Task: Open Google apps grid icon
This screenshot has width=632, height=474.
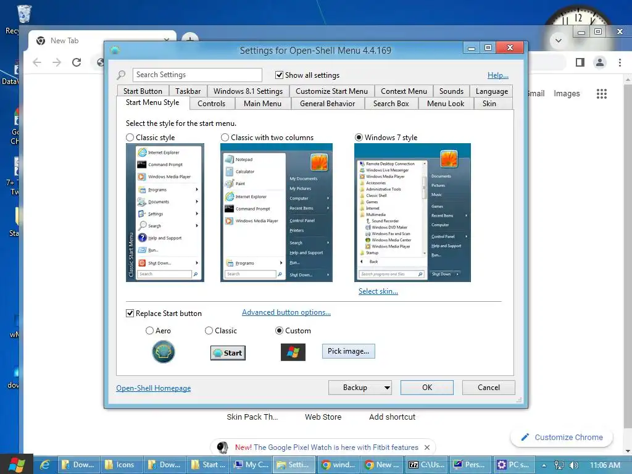Action: tap(601, 94)
